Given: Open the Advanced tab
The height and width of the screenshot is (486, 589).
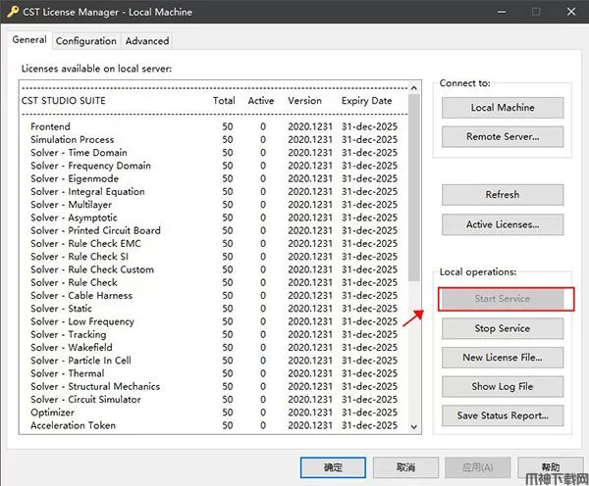Looking at the screenshot, I should (x=146, y=41).
